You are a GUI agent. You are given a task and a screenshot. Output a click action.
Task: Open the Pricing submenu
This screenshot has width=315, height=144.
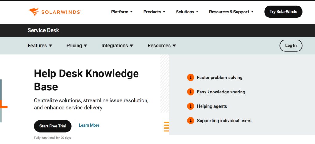point(77,46)
